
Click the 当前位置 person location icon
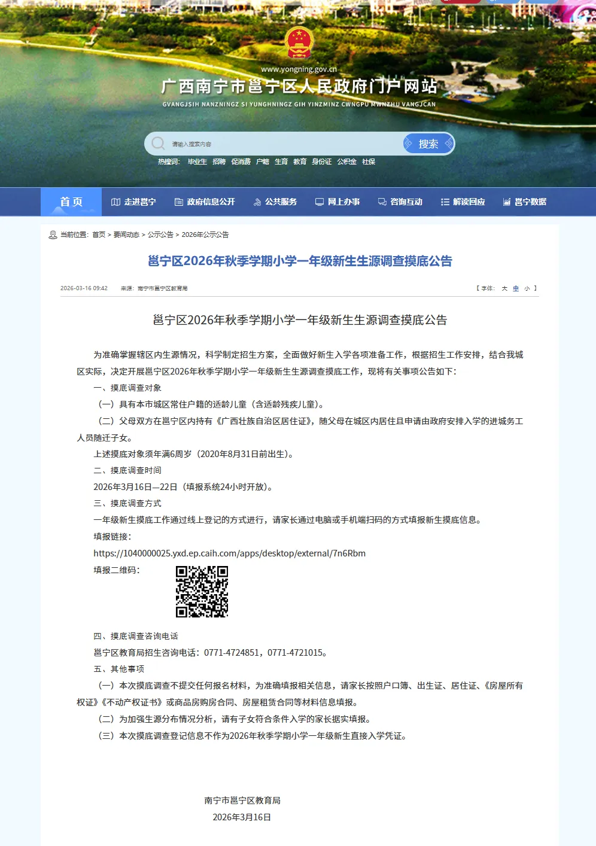point(53,235)
